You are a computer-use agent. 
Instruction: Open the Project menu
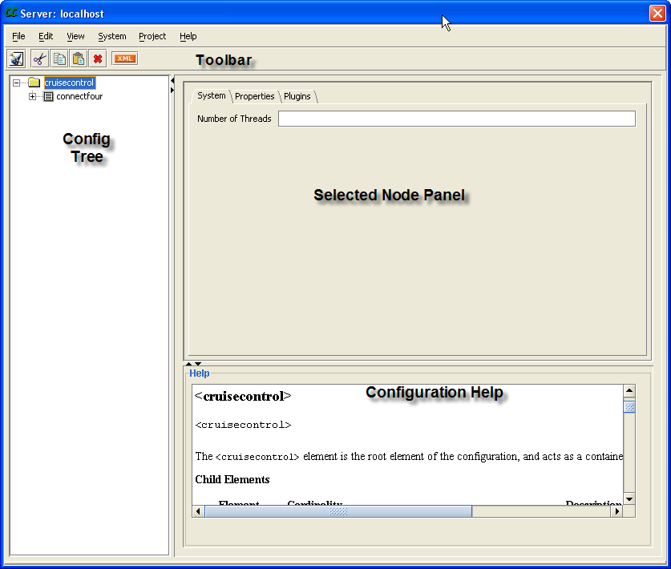pos(152,36)
